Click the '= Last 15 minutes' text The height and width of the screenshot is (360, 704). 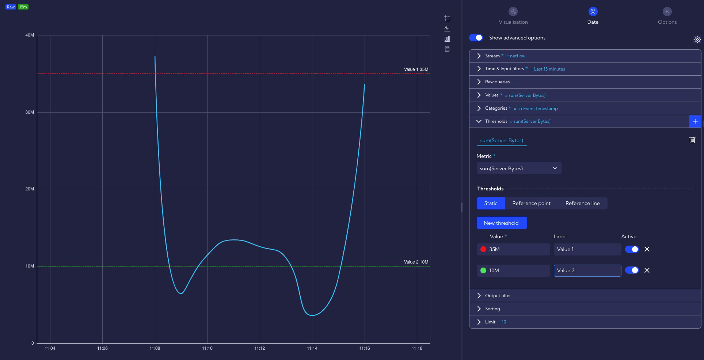548,69
